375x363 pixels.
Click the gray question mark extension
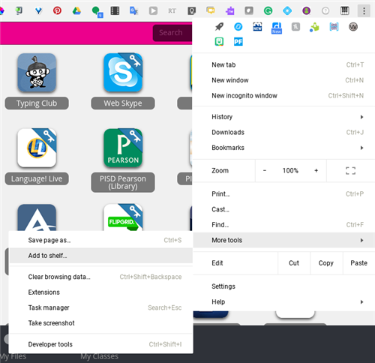tap(325, 10)
